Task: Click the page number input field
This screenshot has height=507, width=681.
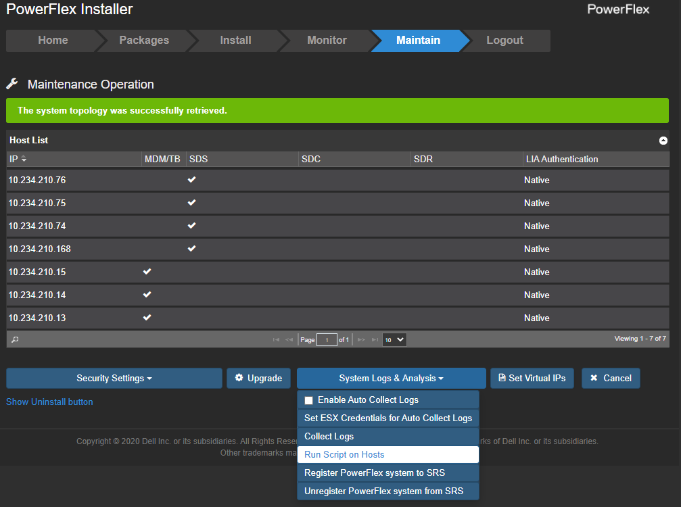Action: pyautogui.click(x=327, y=339)
